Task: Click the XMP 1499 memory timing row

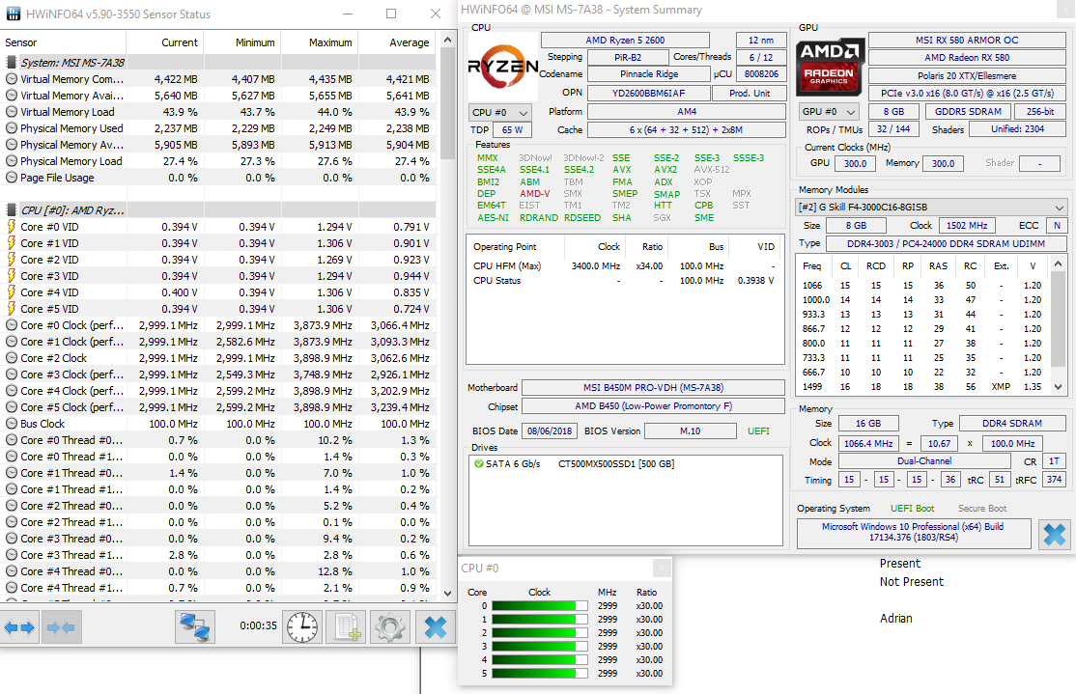Action: click(x=923, y=387)
